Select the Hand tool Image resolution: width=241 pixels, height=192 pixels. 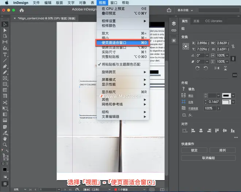5,139
